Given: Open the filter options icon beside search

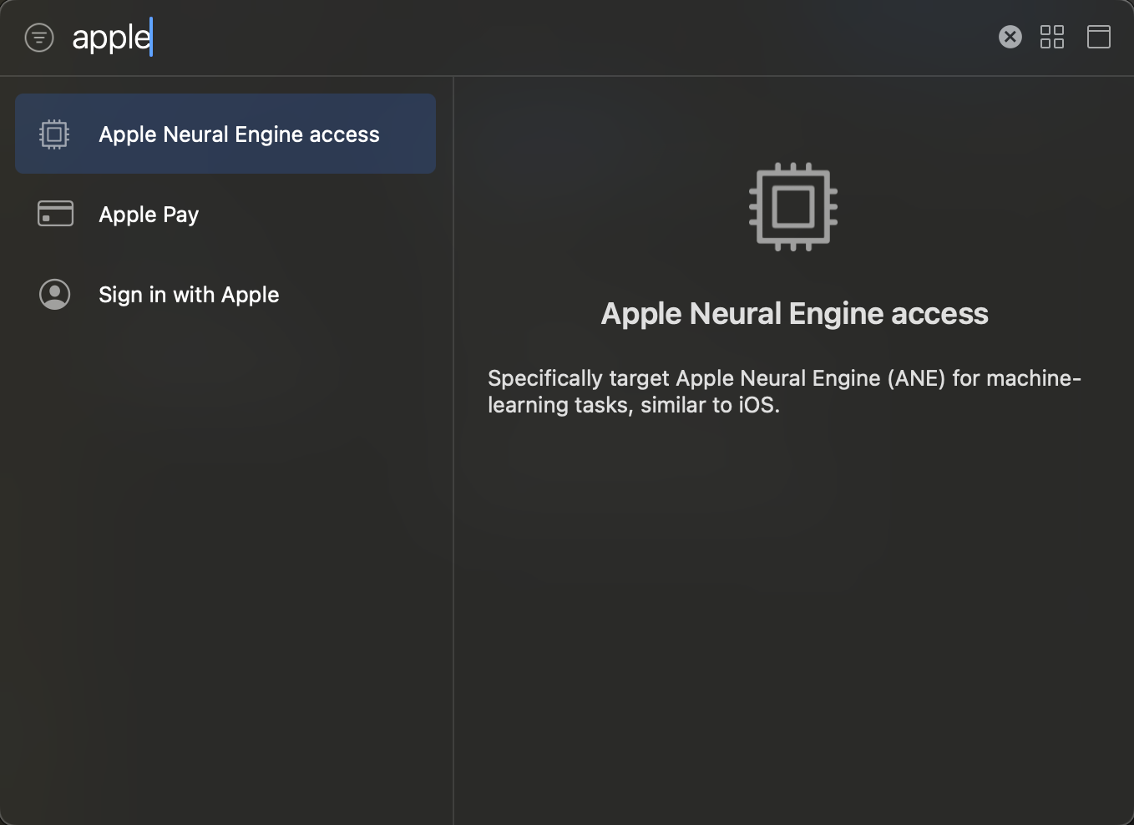Looking at the screenshot, I should click(39, 38).
